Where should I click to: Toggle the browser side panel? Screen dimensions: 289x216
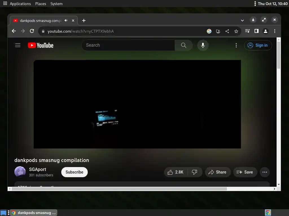(x=256, y=31)
